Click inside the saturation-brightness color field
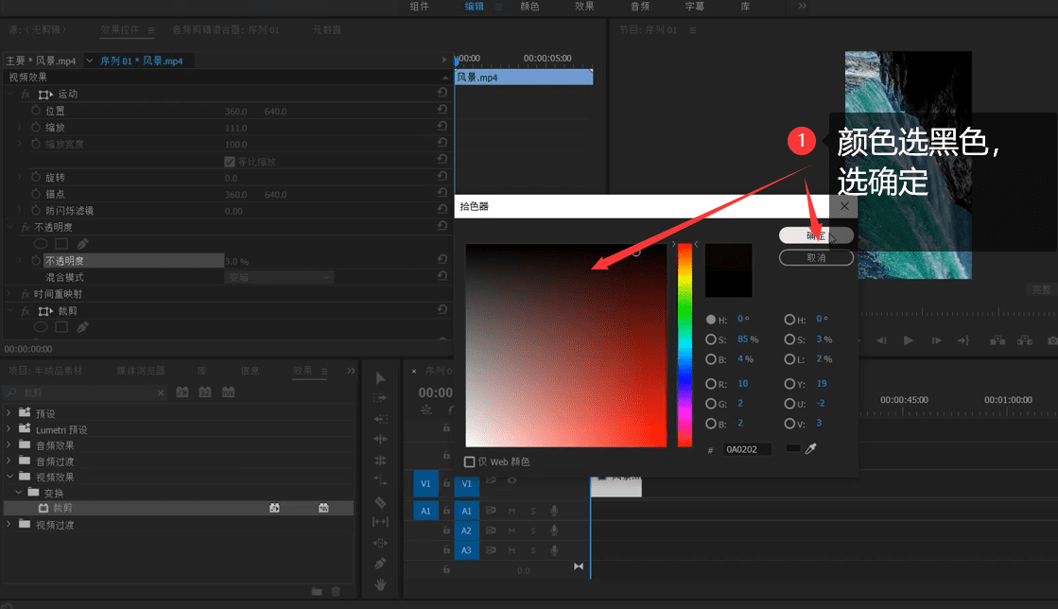Viewport: 1058px width, 609px height. 566,345
